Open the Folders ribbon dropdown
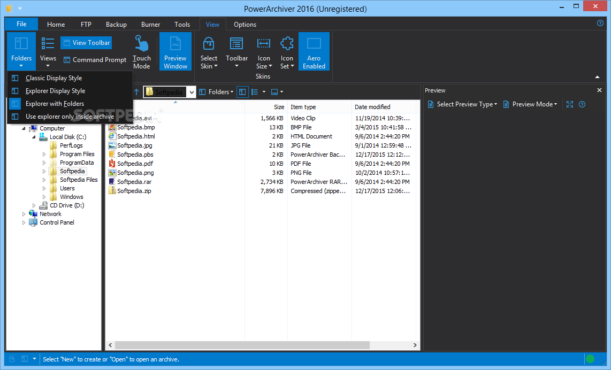This screenshot has height=370, width=611. click(21, 51)
